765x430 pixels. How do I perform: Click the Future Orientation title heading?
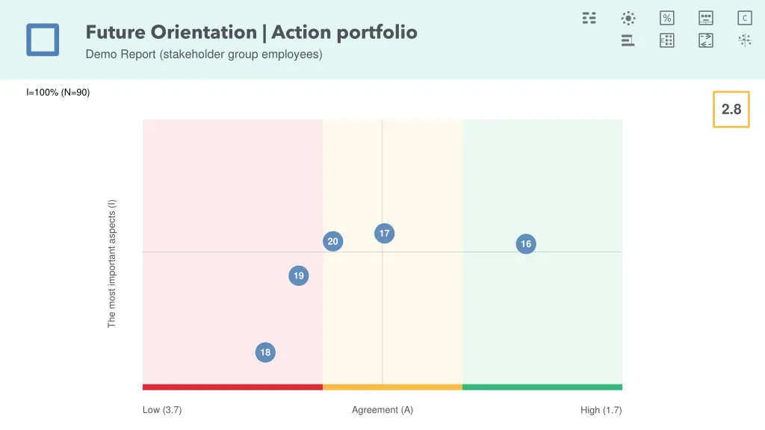pos(251,32)
